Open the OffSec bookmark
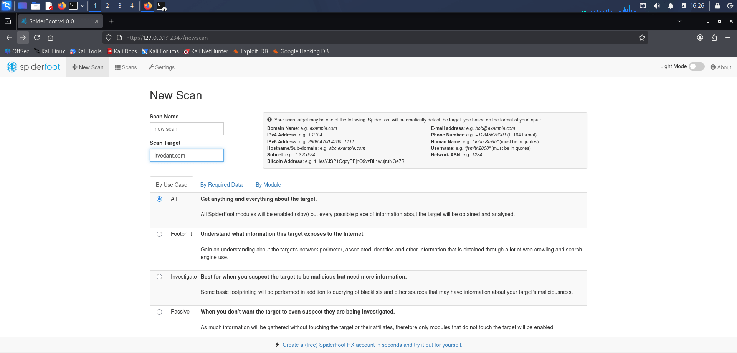 click(x=17, y=51)
